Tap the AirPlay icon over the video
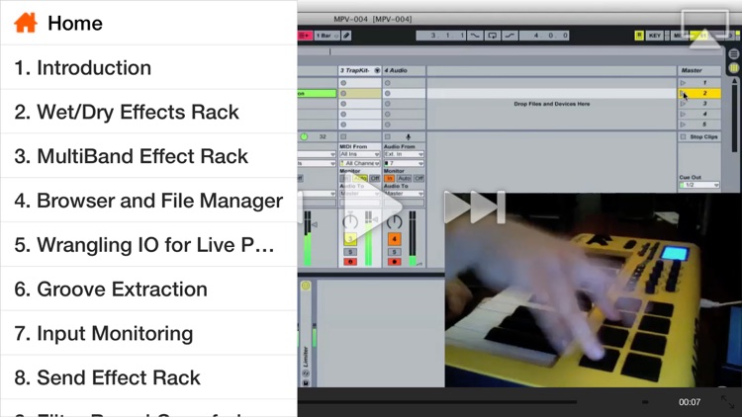Viewport: 742px width, 417px height. (x=704, y=30)
